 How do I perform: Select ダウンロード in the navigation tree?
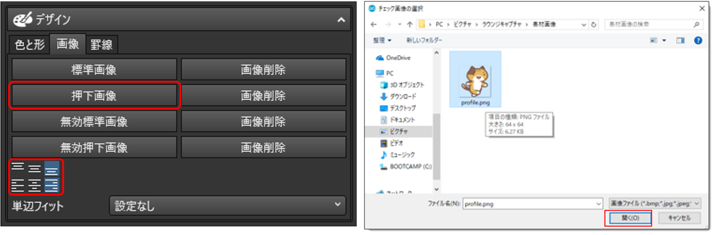[x=403, y=97]
